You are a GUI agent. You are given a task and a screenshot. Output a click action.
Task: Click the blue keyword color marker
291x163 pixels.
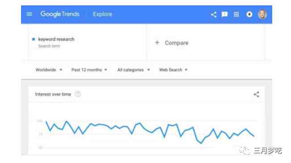point(34,39)
